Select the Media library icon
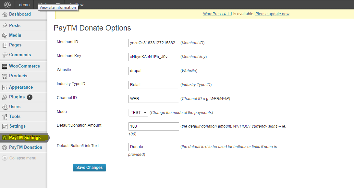Viewport: 354px width, 188px height. pos(5,36)
